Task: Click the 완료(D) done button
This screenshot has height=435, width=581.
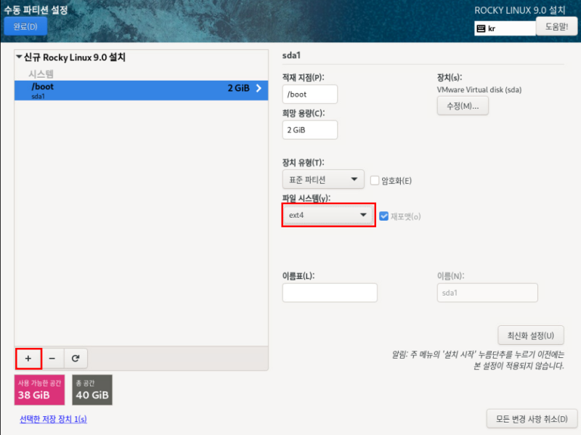Action: 25,27
